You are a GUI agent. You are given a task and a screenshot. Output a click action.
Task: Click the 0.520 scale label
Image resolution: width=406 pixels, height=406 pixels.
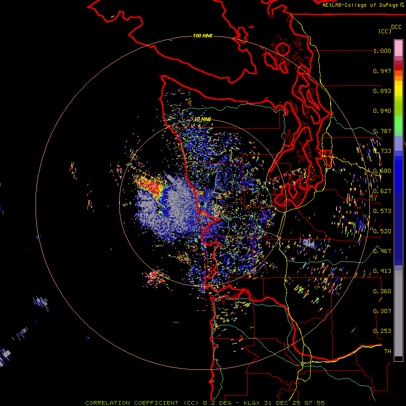coord(382,231)
